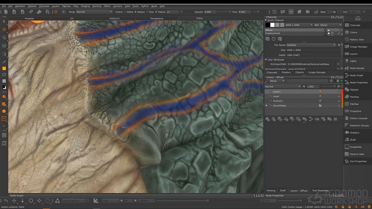Toggle the Radius checkbox next to Alpha

click(135, 12)
